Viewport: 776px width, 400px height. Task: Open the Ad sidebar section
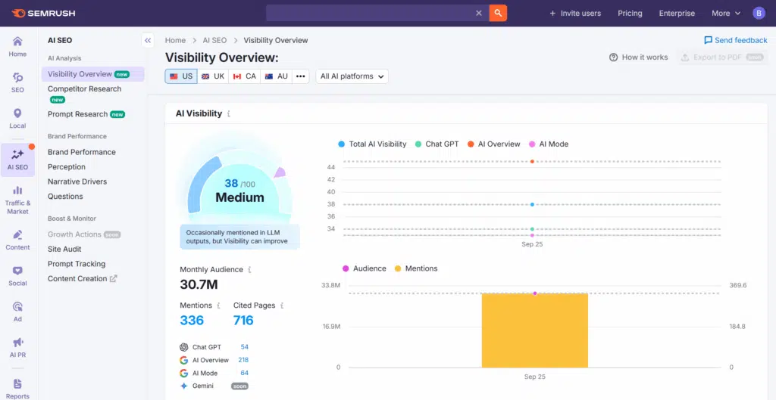(x=17, y=312)
